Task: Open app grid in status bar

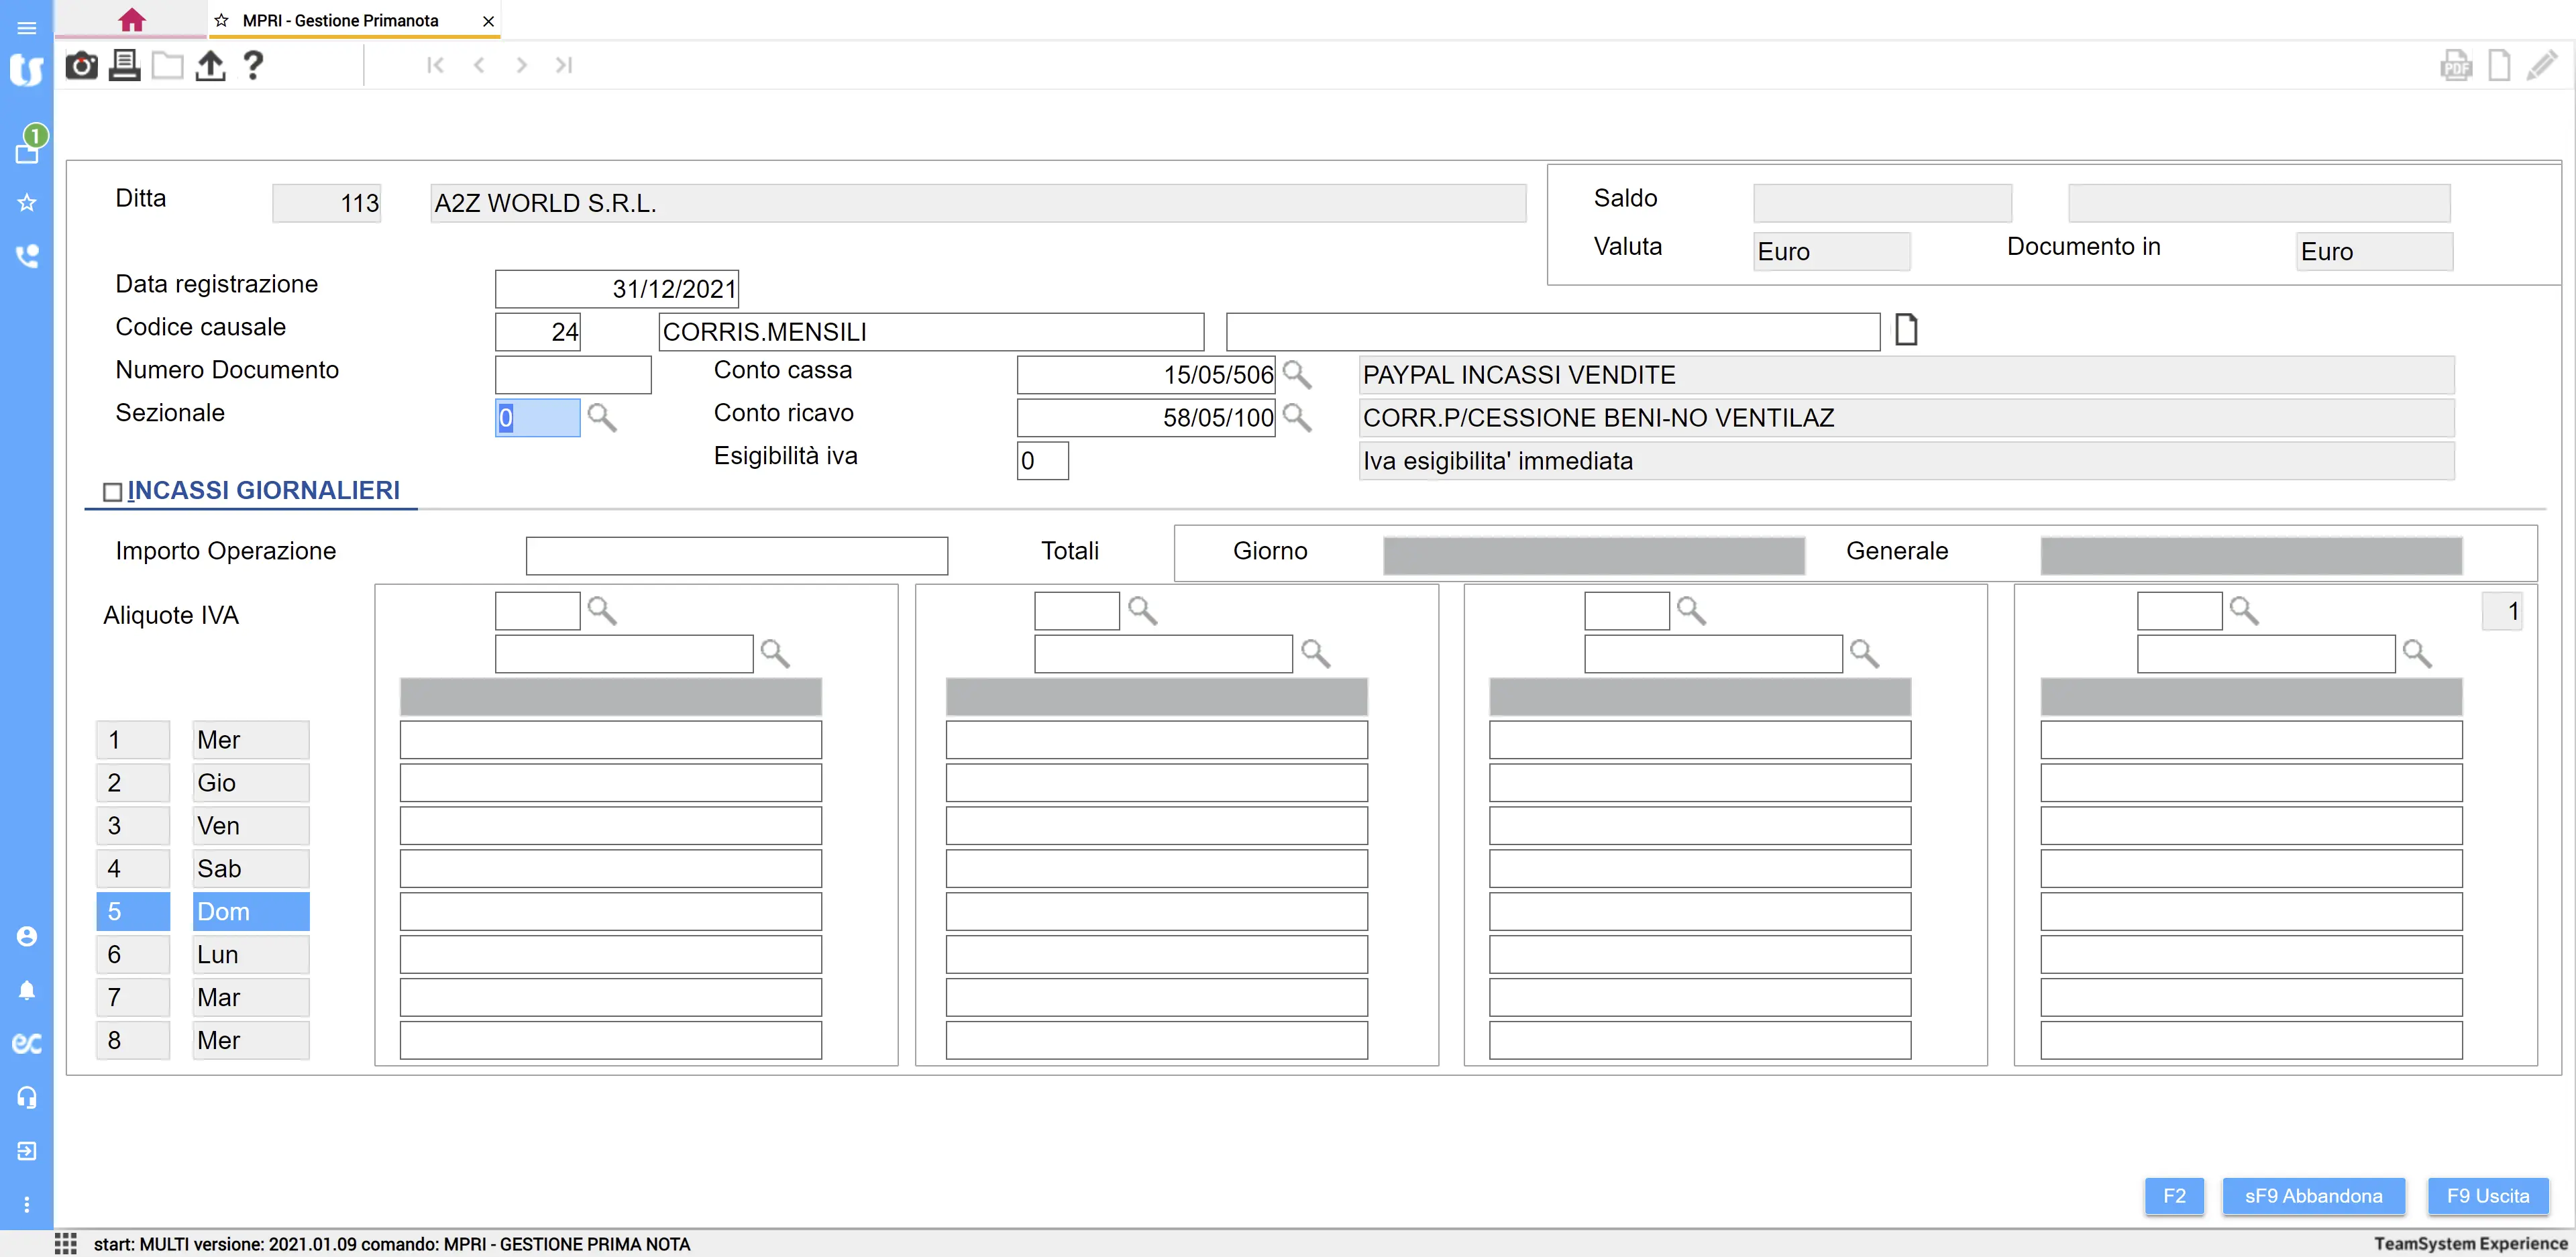Action: 66,1243
